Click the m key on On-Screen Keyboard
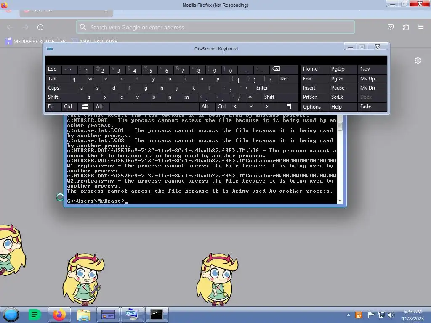 coord(189,97)
